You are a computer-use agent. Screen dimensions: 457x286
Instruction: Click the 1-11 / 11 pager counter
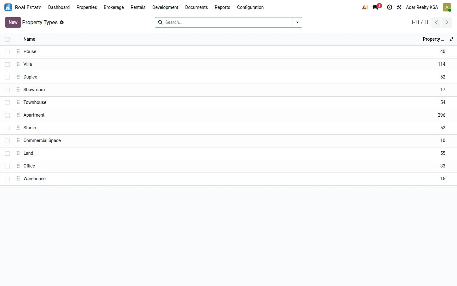pos(420,22)
